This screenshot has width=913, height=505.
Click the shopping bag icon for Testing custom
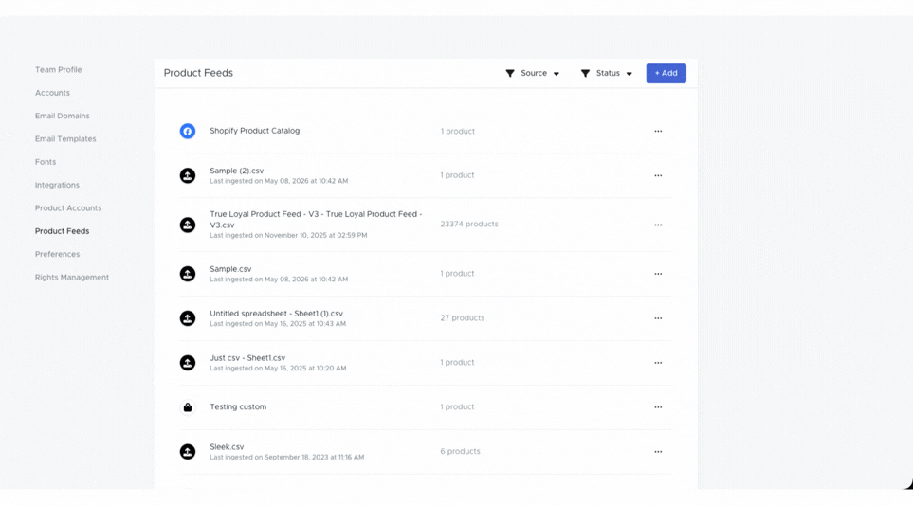pos(188,407)
